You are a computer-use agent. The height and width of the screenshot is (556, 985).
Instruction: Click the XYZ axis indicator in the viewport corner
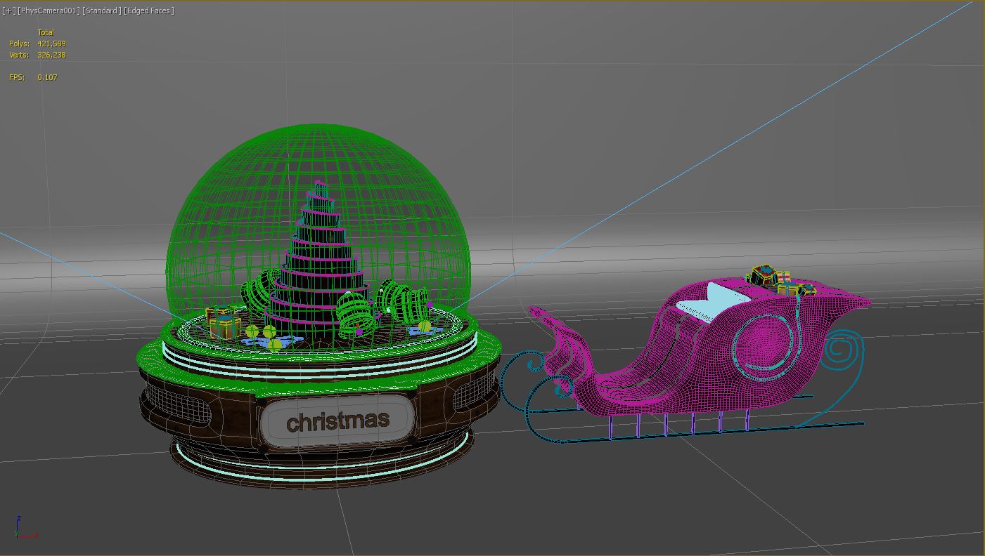[25, 527]
